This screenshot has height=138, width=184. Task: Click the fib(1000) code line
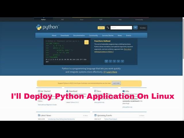coord(52,57)
